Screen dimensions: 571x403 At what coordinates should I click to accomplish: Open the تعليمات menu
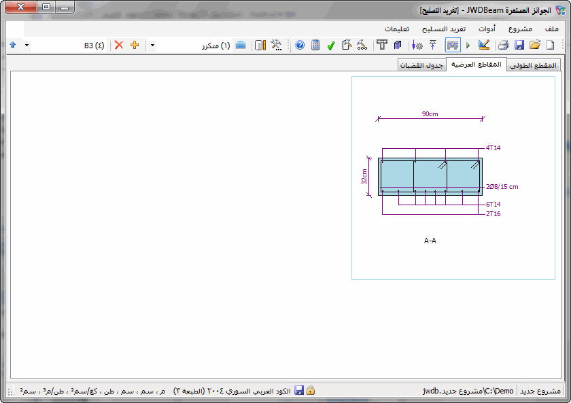pos(397,29)
